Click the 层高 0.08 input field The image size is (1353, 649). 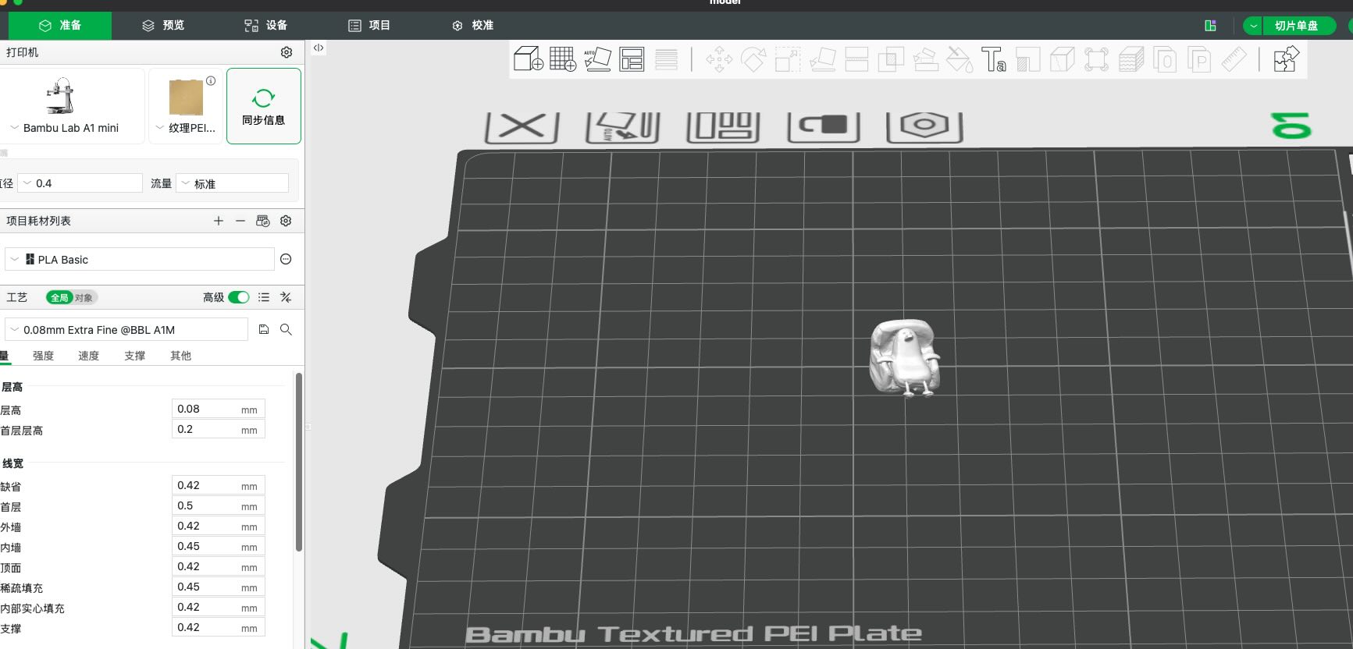pyautogui.click(x=219, y=409)
